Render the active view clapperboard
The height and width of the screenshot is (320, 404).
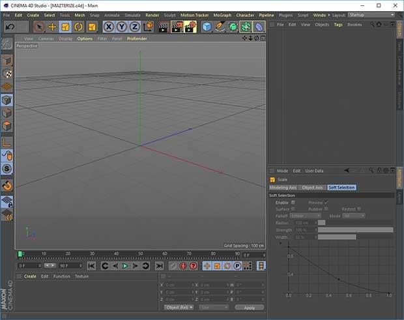click(x=164, y=27)
